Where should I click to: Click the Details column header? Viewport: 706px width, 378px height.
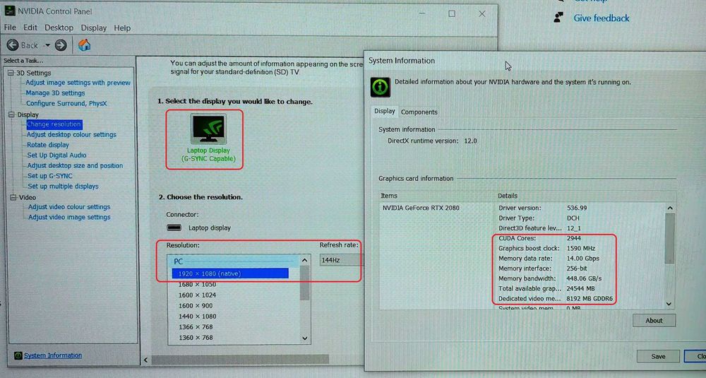[508, 196]
